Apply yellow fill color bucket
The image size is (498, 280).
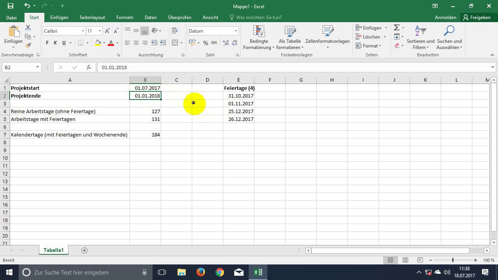[98, 43]
